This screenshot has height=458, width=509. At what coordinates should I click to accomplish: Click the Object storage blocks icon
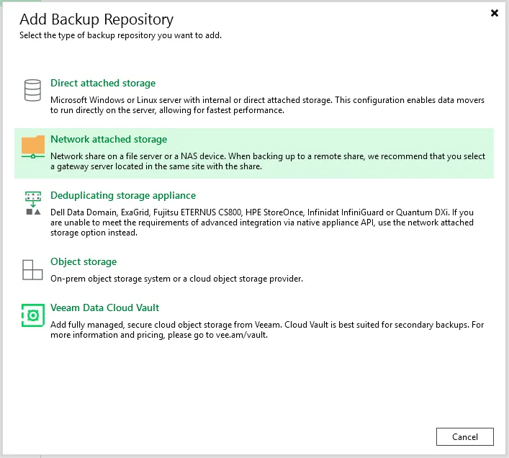pyautogui.click(x=32, y=269)
